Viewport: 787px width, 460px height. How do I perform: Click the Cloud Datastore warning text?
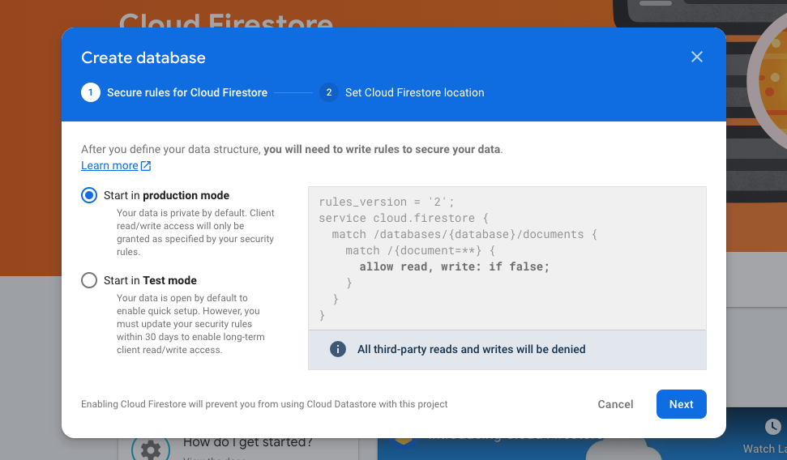coord(264,404)
